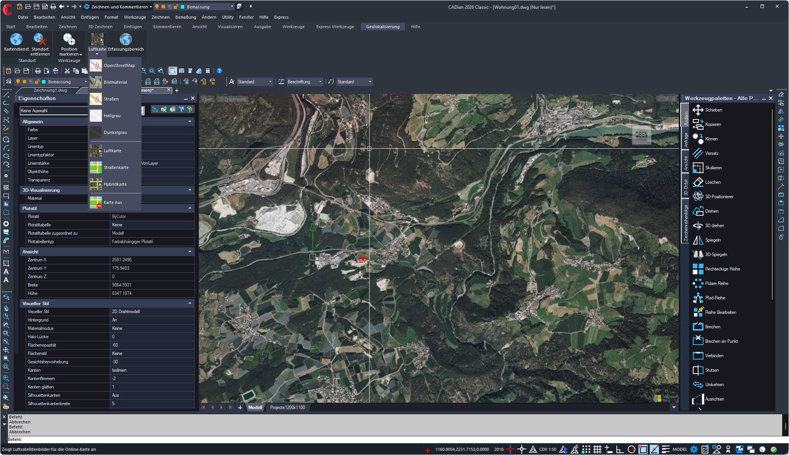Collapse the Plotstil section
789x455 pixels.
click(x=190, y=208)
